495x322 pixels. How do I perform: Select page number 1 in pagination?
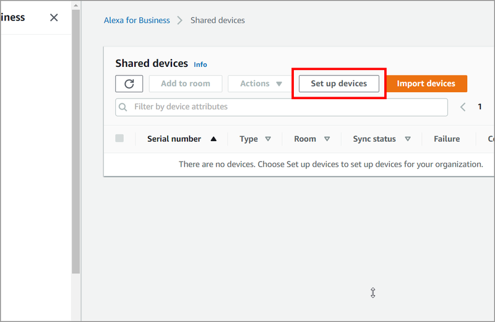coord(480,107)
